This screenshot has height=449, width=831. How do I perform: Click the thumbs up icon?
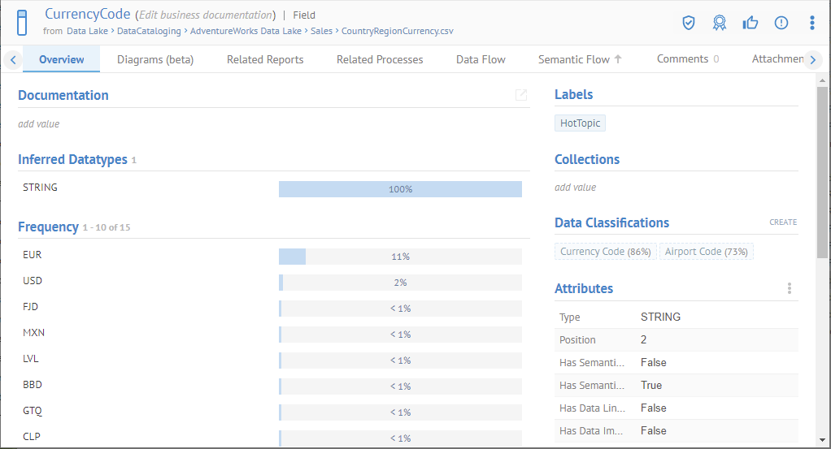tap(751, 23)
